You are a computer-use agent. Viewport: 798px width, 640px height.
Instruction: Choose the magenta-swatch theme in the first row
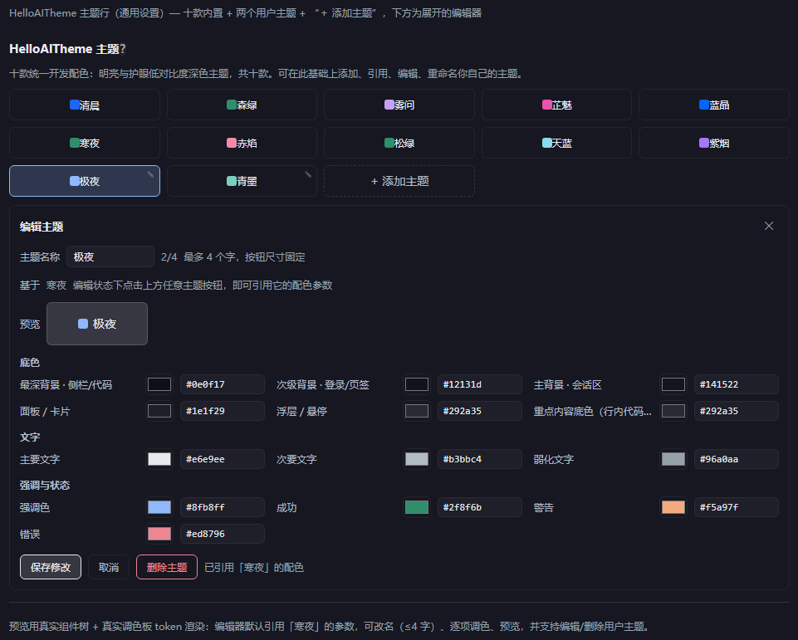pyautogui.click(x=556, y=105)
